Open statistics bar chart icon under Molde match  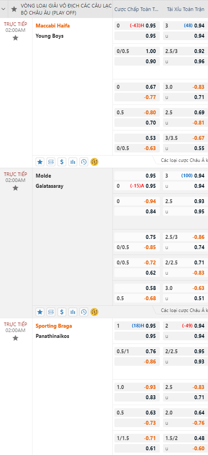73,312
